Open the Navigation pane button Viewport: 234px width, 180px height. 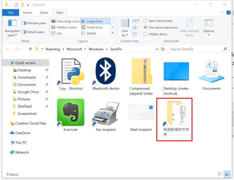[12, 28]
